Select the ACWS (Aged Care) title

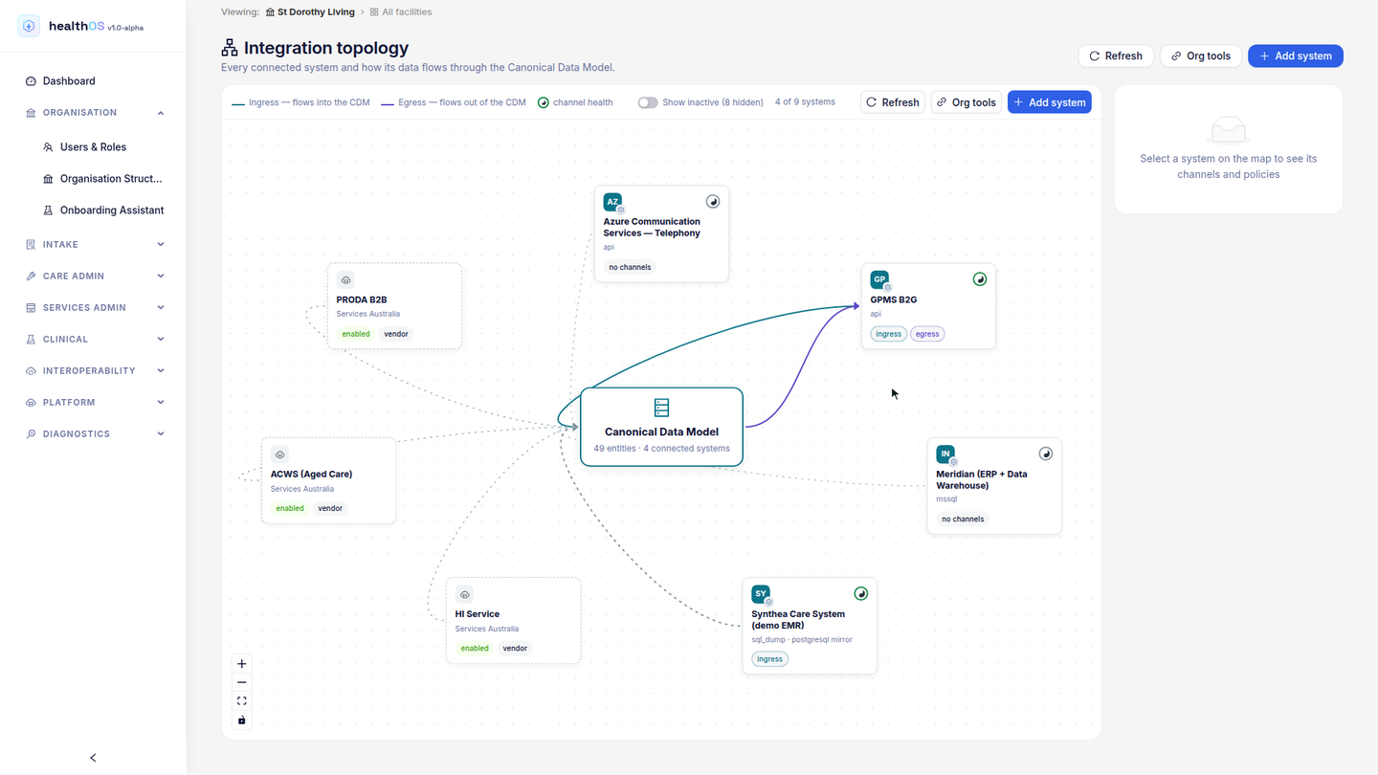point(311,475)
